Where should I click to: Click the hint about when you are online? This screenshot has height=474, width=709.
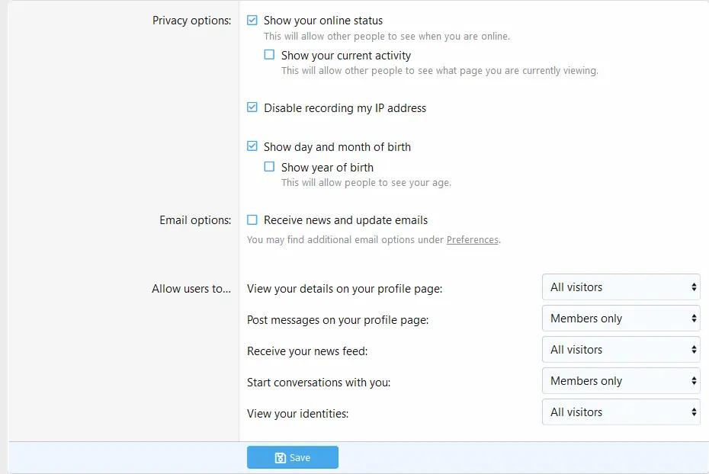[387, 37]
